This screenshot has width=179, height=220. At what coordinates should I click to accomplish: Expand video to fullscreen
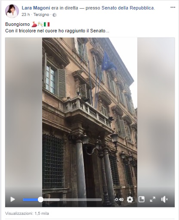153,199
